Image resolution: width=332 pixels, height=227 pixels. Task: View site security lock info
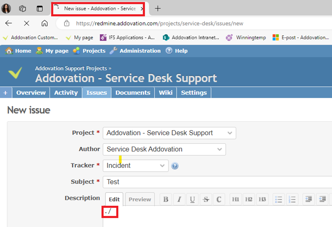67,23
